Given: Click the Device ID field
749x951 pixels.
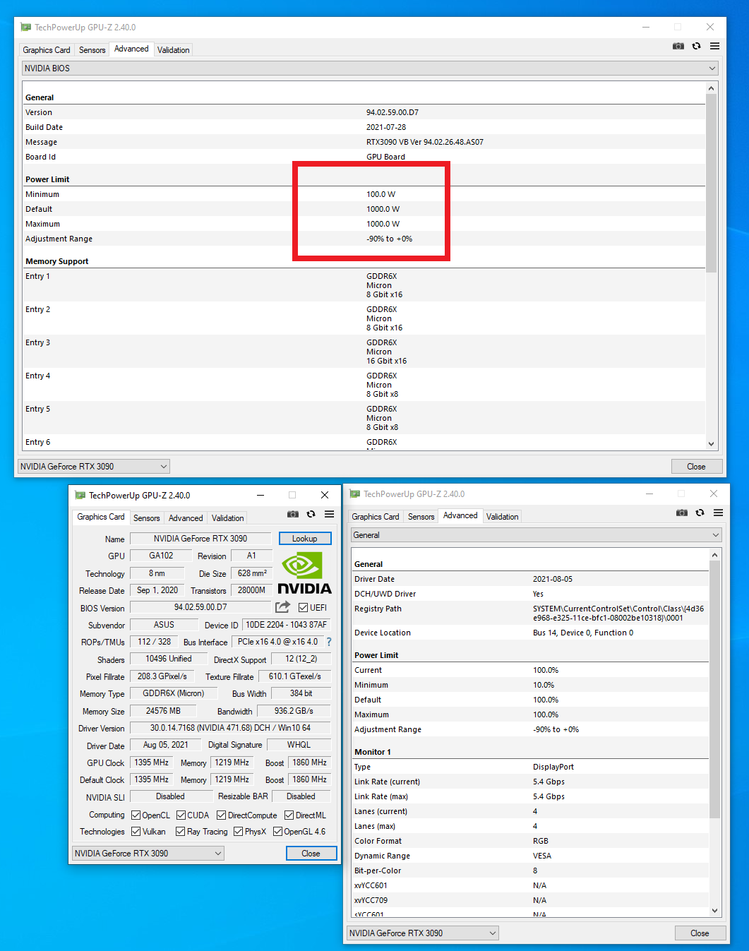Looking at the screenshot, I should tap(286, 625).
